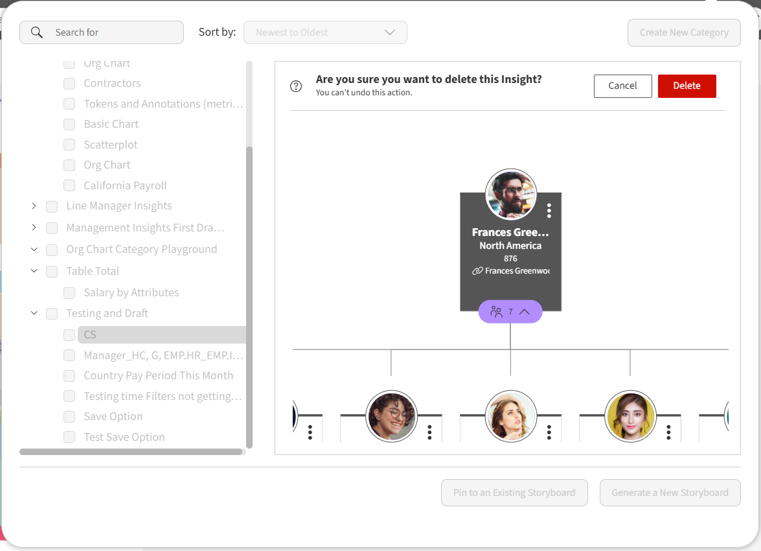
Task: Tick the Salary by Attributes checkbox
Action: (69, 293)
